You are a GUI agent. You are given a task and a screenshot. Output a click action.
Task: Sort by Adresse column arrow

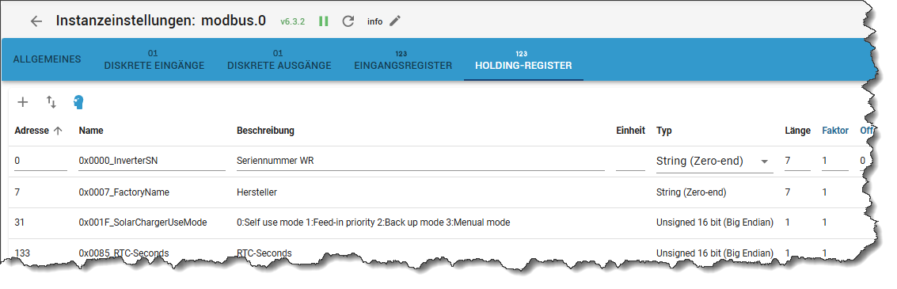pos(57,131)
